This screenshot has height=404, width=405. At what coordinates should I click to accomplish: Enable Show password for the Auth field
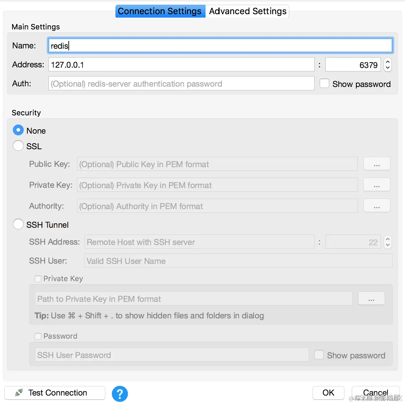tap(324, 84)
